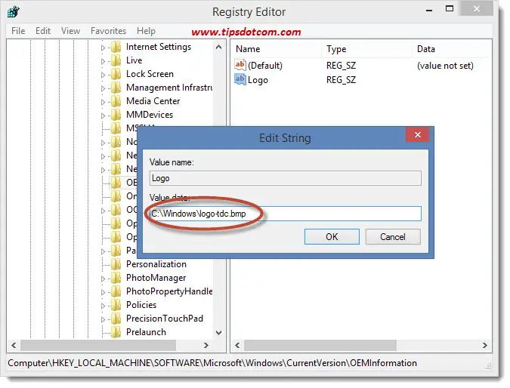
Task: Cancel the Edit String dialog
Action: (392, 236)
